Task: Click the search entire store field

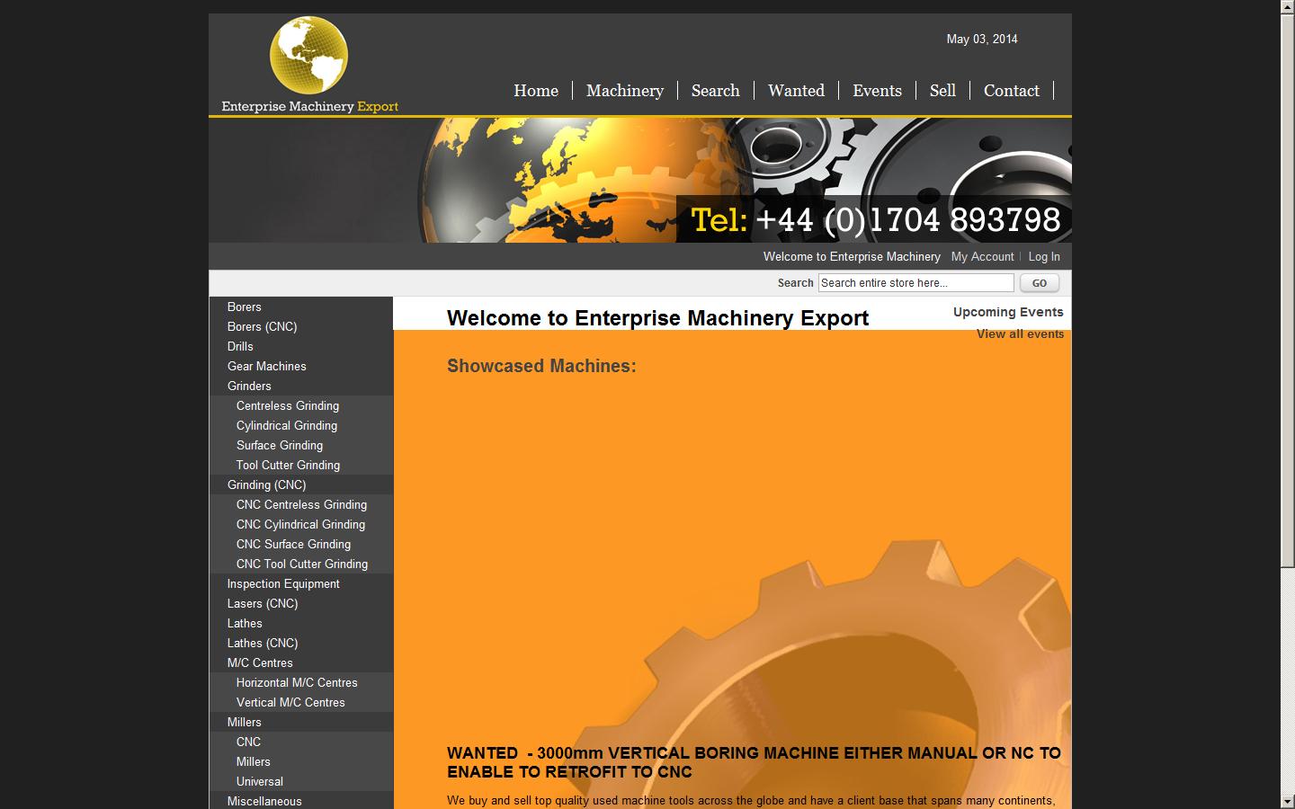Action: pos(915,283)
